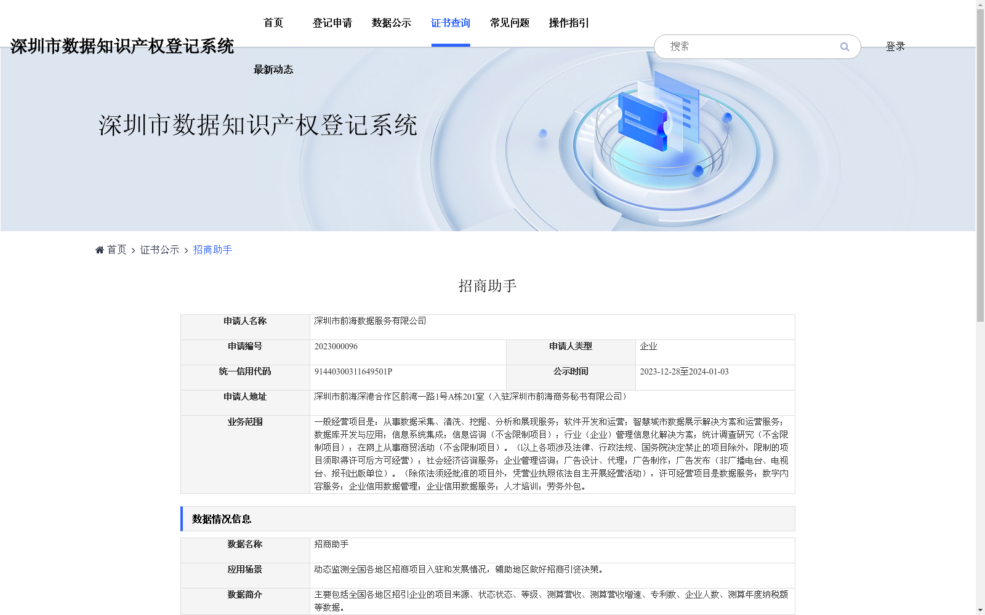Click the search magnifier icon
The image size is (985, 615).
[844, 47]
